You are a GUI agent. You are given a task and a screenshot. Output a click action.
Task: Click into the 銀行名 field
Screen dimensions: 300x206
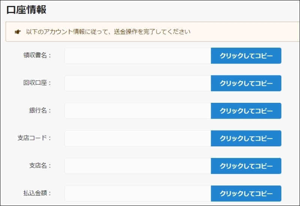coord(138,111)
